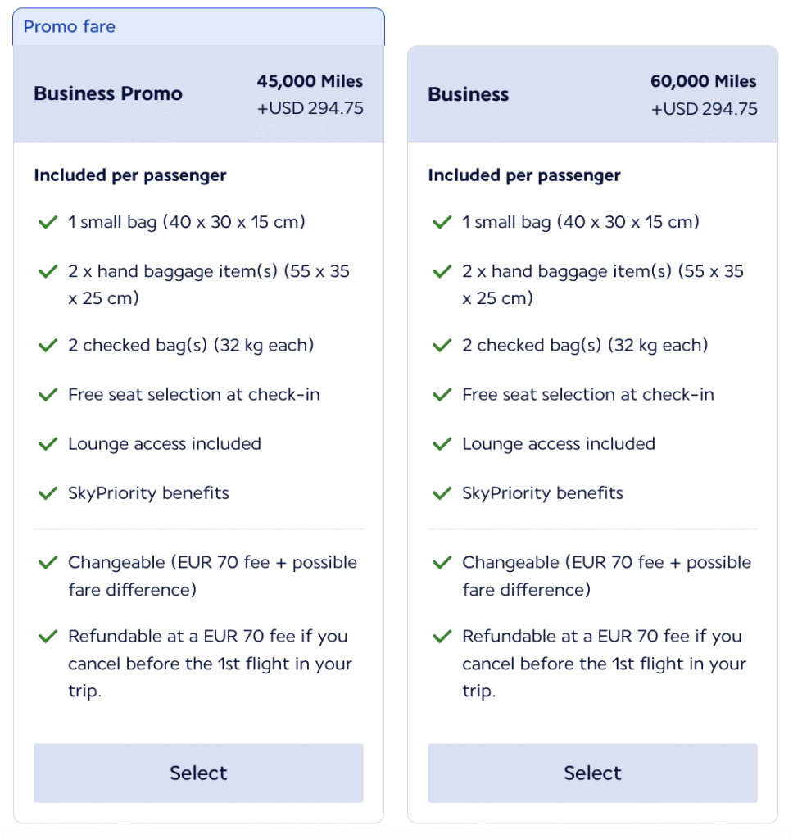Click 2 checked bag(s) text in Business card

[585, 346]
